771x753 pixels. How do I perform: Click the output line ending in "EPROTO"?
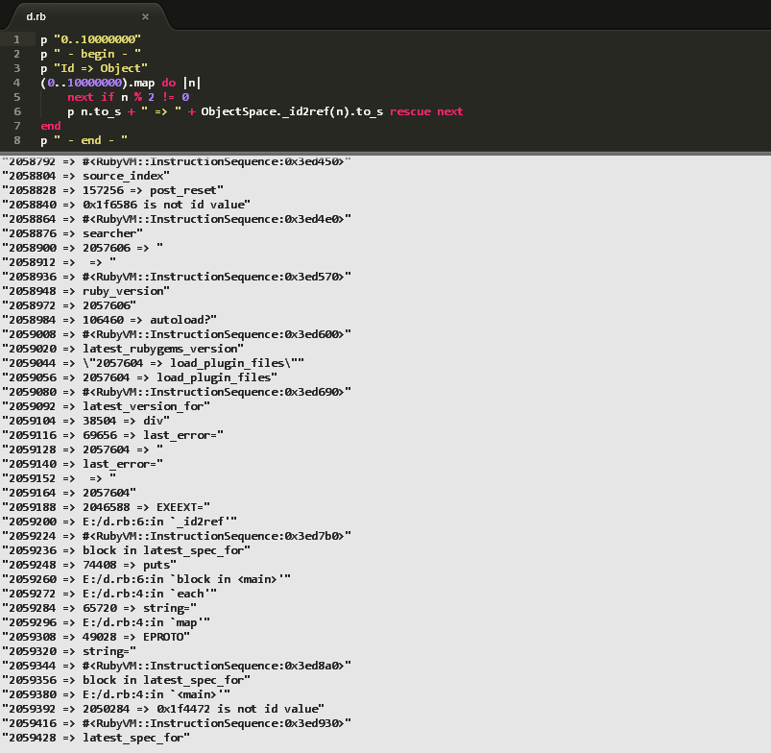pos(96,637)
